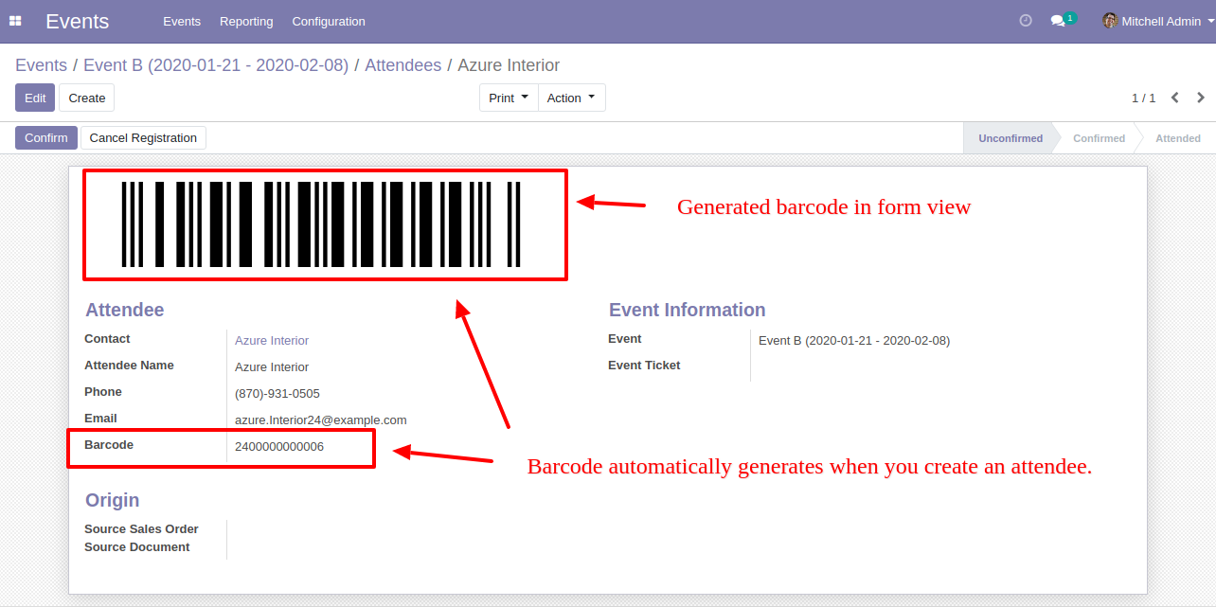Viewport: 1216px width, 607px height.
Task: Open the Events top menu item
Action: click(x=182, y=21)
